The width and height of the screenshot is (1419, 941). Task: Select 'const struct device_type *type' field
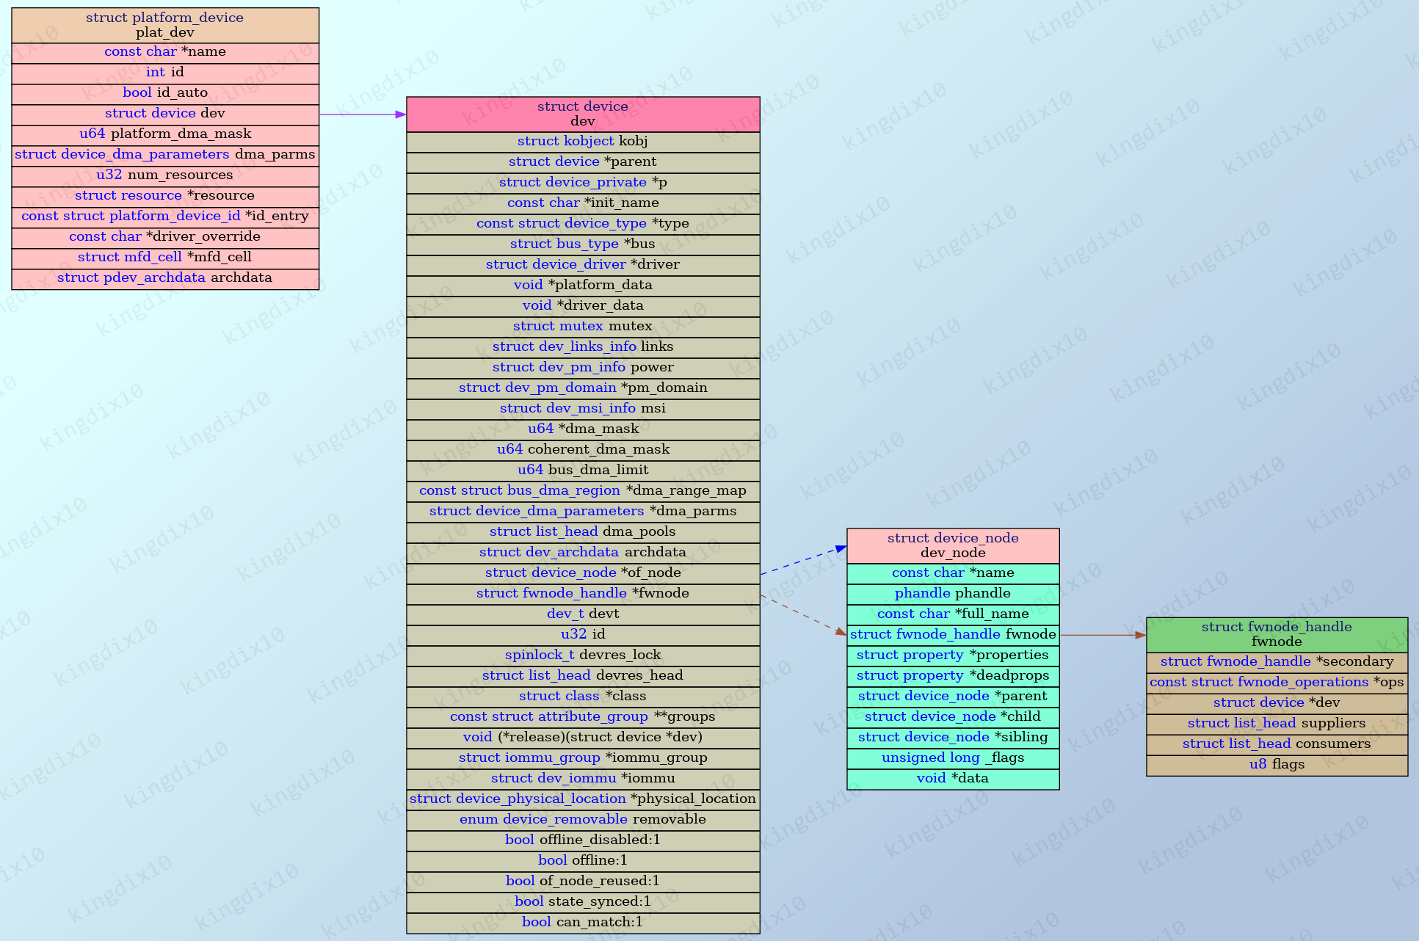[583, 225]
